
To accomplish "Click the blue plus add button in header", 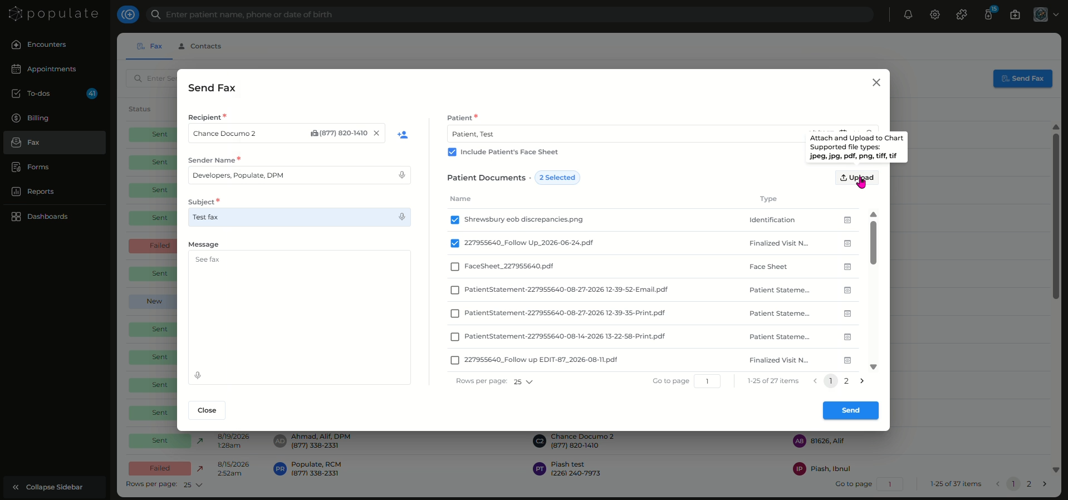I will click(x=128, y=14).
